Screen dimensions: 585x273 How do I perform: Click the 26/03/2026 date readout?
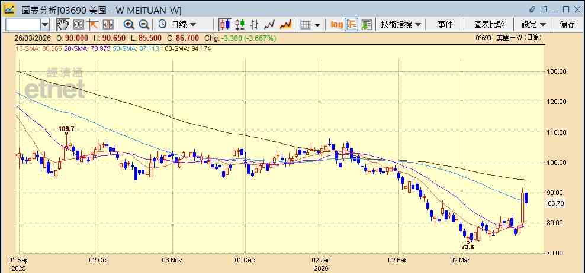33,38
